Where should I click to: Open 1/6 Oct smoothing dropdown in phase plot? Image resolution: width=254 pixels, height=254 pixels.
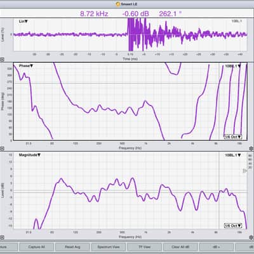pyautogui.click(x=233, y=137)
